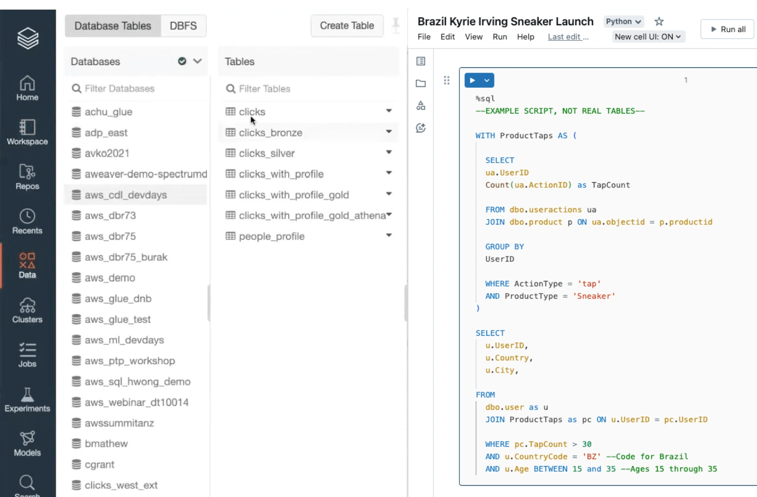Open Search in the sidebar

tap(27, 486)
